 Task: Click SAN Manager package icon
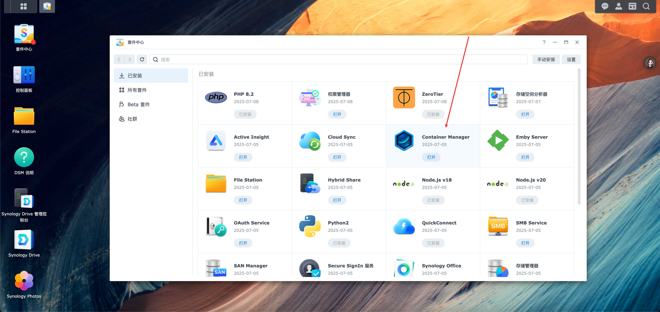[x=216, y=268]
